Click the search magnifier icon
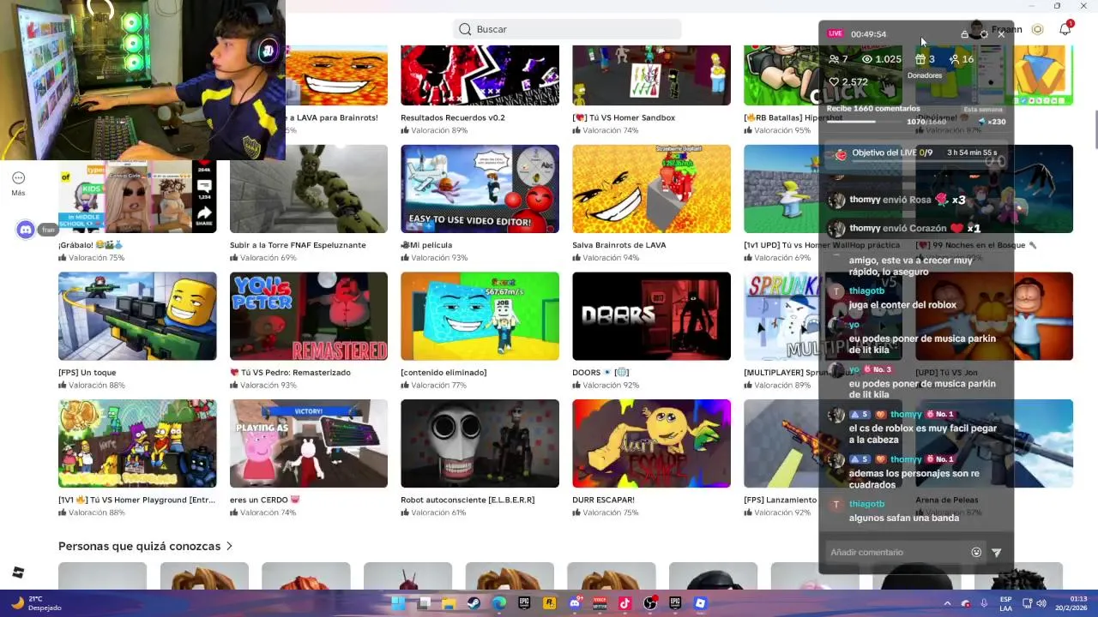Viewport: 1098px width, 617px height. pyautogui.click(x=465, y=29)
